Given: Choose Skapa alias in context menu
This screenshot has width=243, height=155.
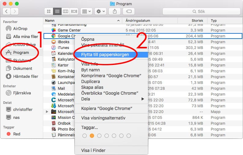Looking at the screenshot, I should point(111,87).
